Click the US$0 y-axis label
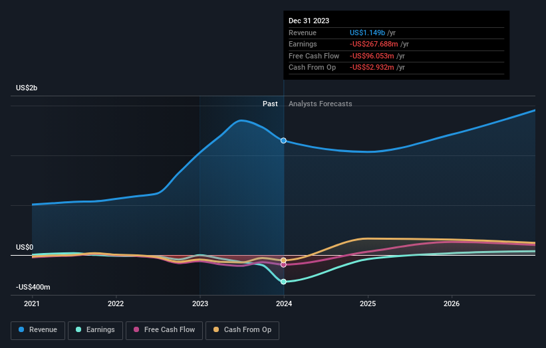The height and width of the screenshot is (348, 546). (25, 247)
